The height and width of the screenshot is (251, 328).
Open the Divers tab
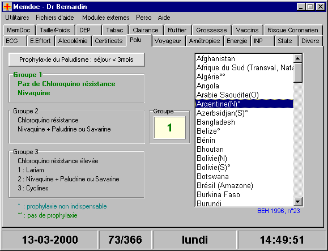point(310,41)
